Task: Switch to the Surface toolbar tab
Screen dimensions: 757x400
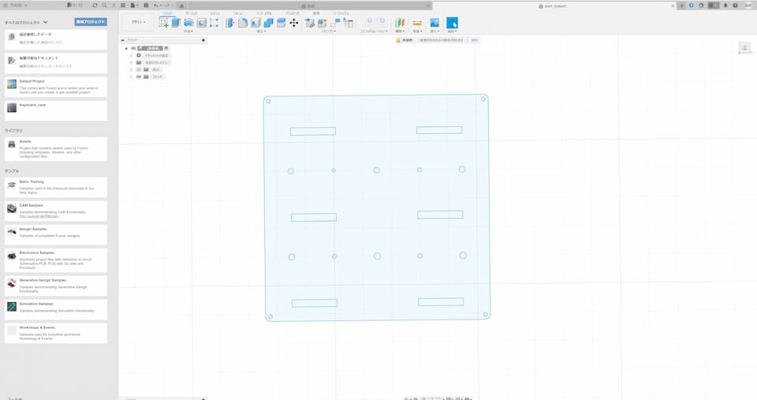Action: pyautogui.click(x=192, y=13)
